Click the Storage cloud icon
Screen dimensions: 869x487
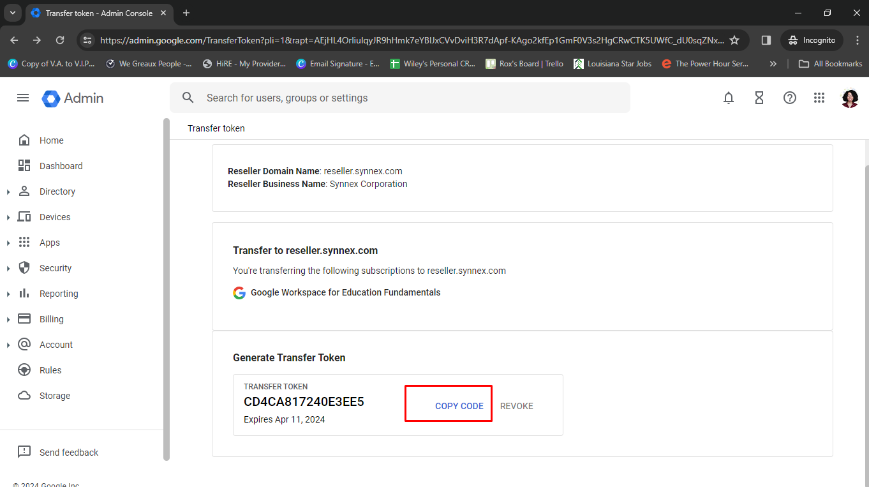[x=24, y=396]
